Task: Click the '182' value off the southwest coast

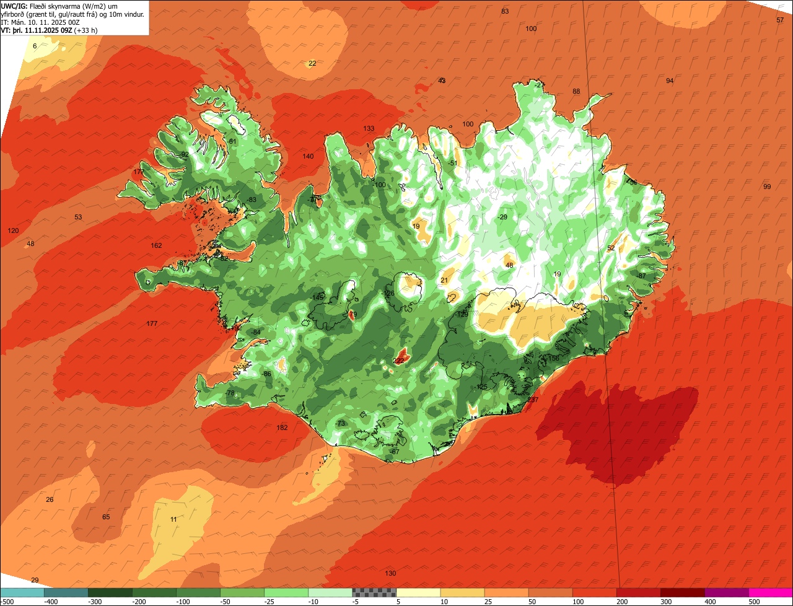Action: tap(282, 428)
